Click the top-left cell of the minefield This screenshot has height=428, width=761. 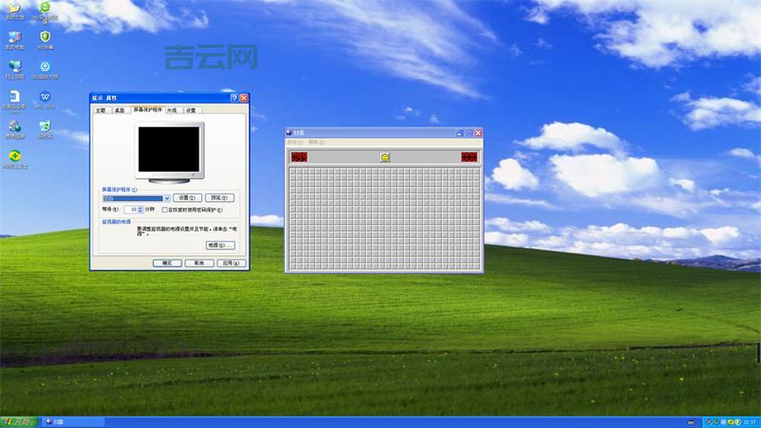tap(293, 172)
